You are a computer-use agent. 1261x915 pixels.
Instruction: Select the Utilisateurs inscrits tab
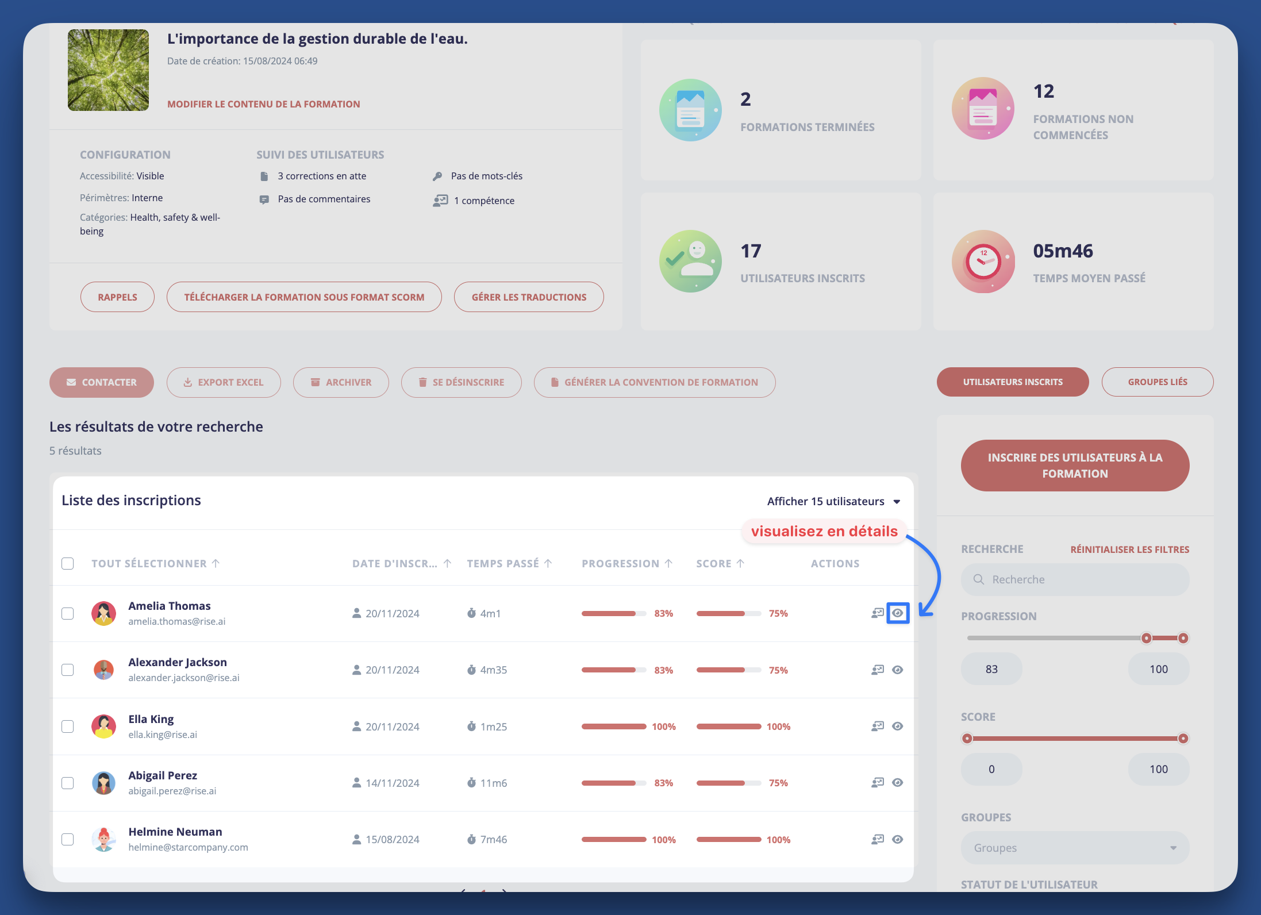(x=1012, y=382)
